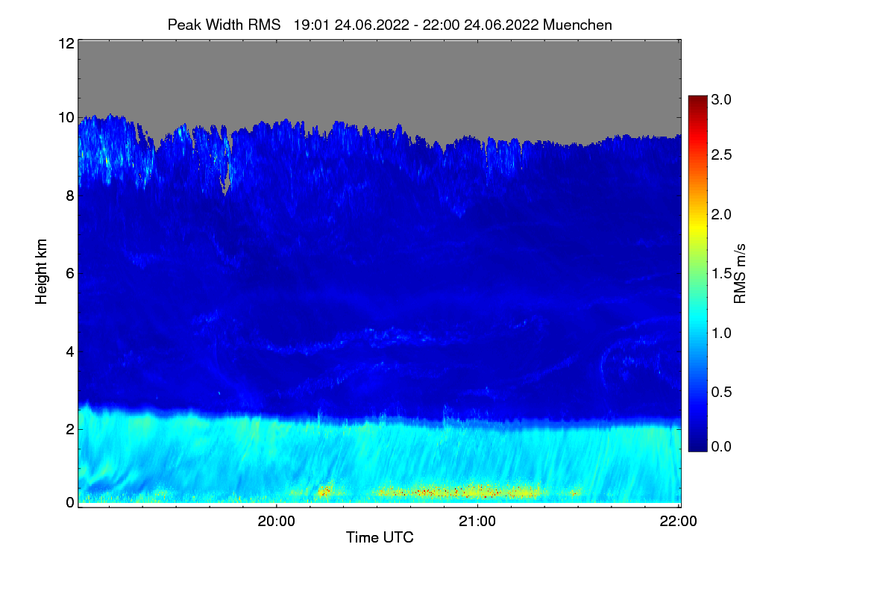Click the 'Height km' y-axis label
This screenshot has width=895, height=597.
point(42,272)
